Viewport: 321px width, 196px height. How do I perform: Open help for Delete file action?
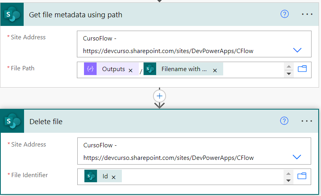(284, 121)
